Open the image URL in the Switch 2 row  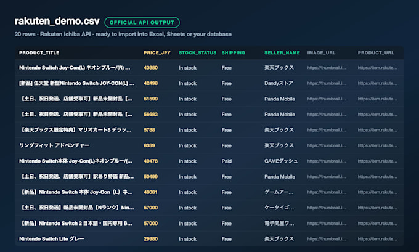[x=327, y=223]
